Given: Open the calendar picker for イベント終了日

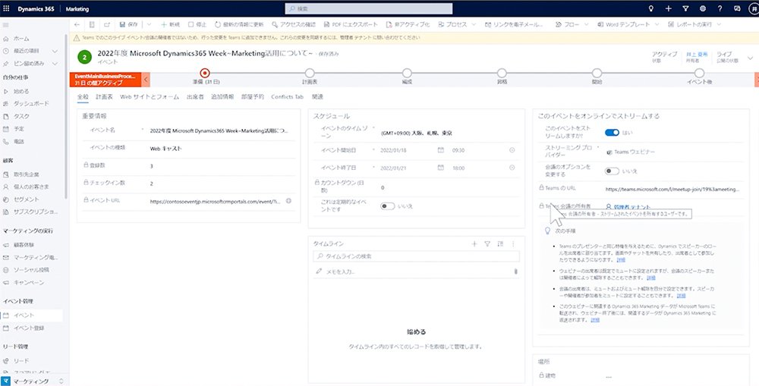Looking at the screenshot, I should [x=440, y=168].
